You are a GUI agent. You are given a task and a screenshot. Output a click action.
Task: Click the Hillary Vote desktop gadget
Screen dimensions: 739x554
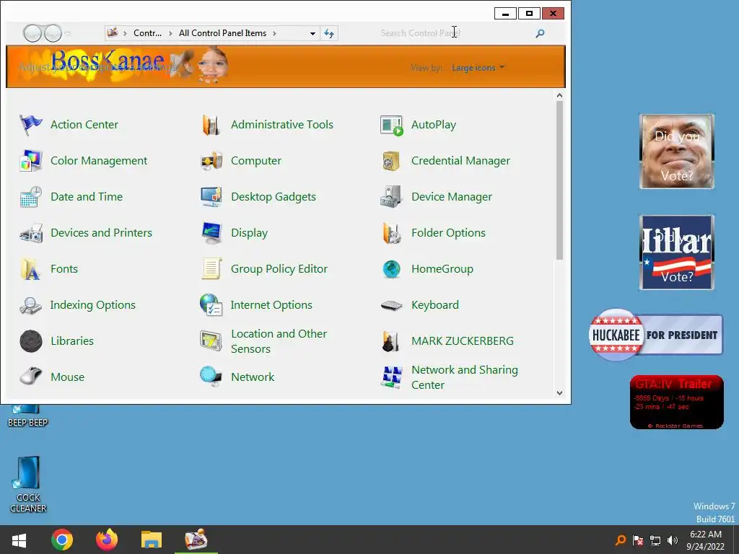click(677, 252)
